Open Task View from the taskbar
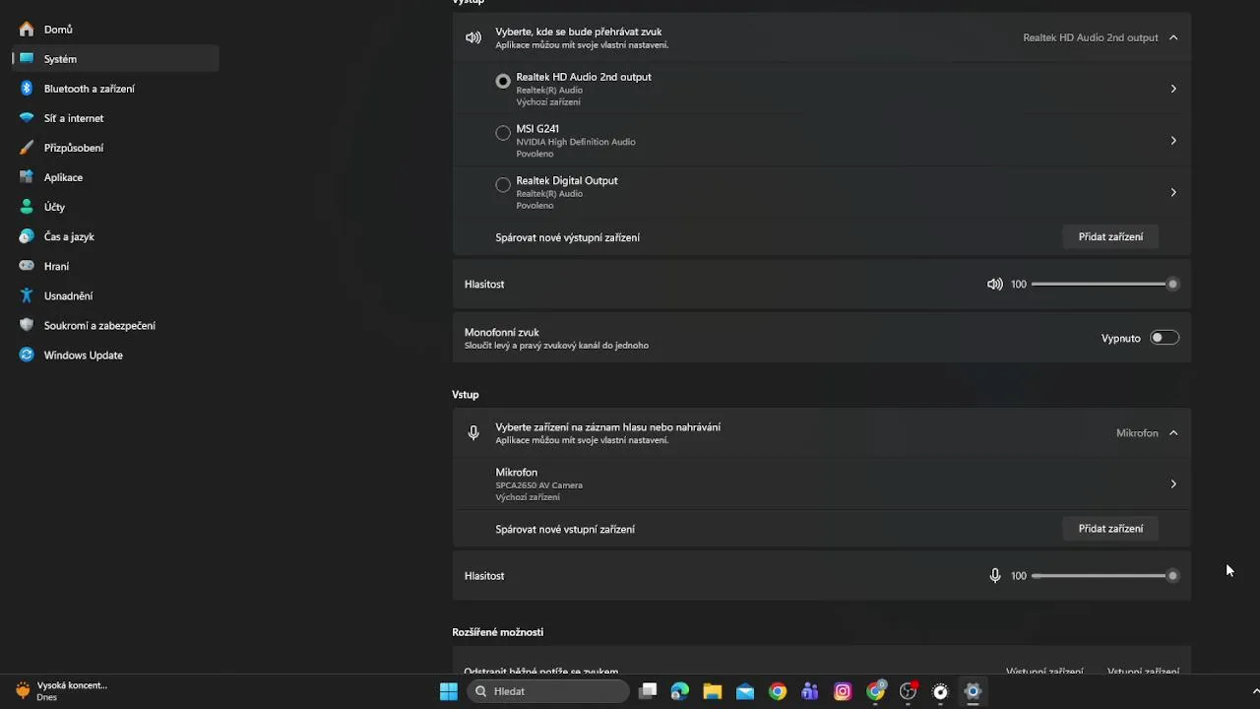The height and width of the screenshot is (709, 1260). (648, 691)
